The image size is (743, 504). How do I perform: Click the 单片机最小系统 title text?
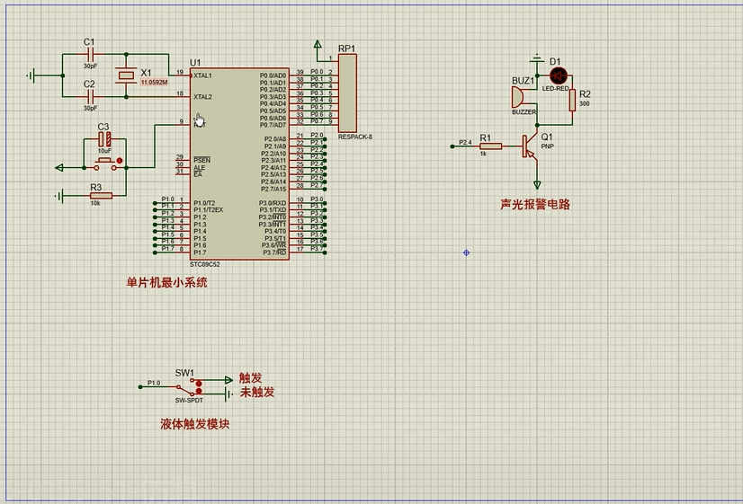[166, 282]
